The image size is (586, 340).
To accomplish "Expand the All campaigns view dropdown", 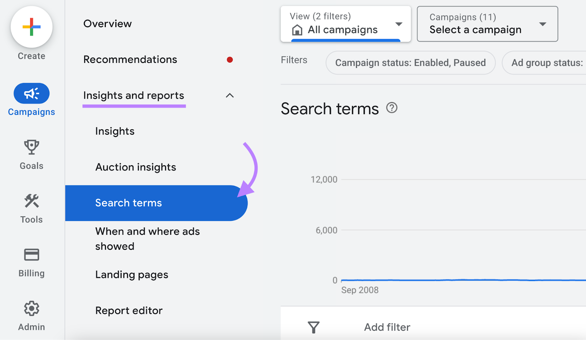I will [399, 24].
